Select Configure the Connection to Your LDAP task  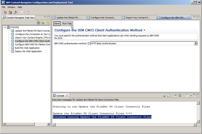pyautogui.click(x=32, y=34)
